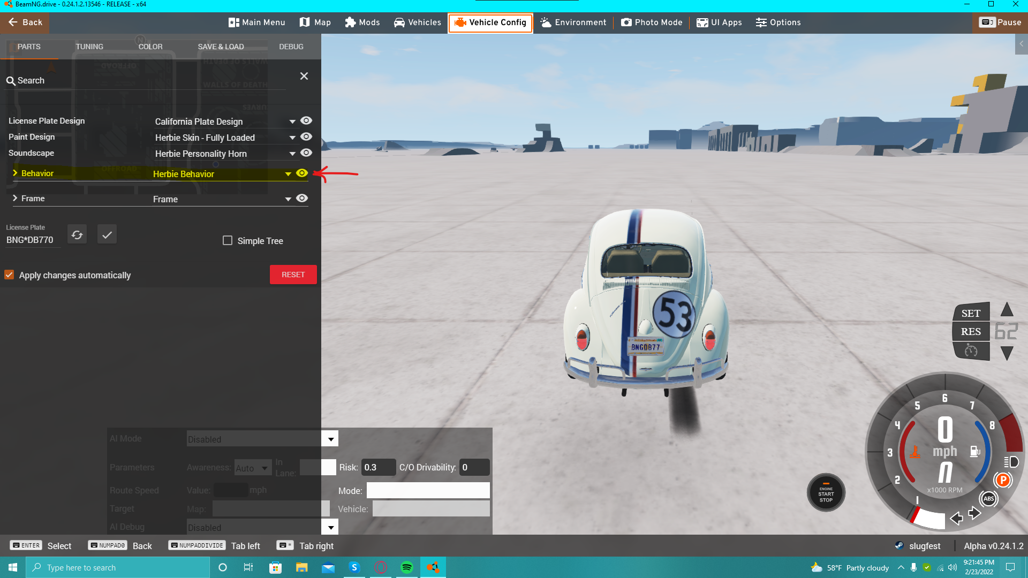Click the headlight indicator icon
Image resolution: width=1028 pixels, height=578 pixels.
tap(1011, 462)
